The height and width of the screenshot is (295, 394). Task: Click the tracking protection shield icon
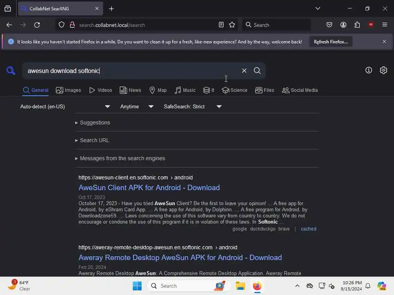pyautogui.click(x=62, y=25)
